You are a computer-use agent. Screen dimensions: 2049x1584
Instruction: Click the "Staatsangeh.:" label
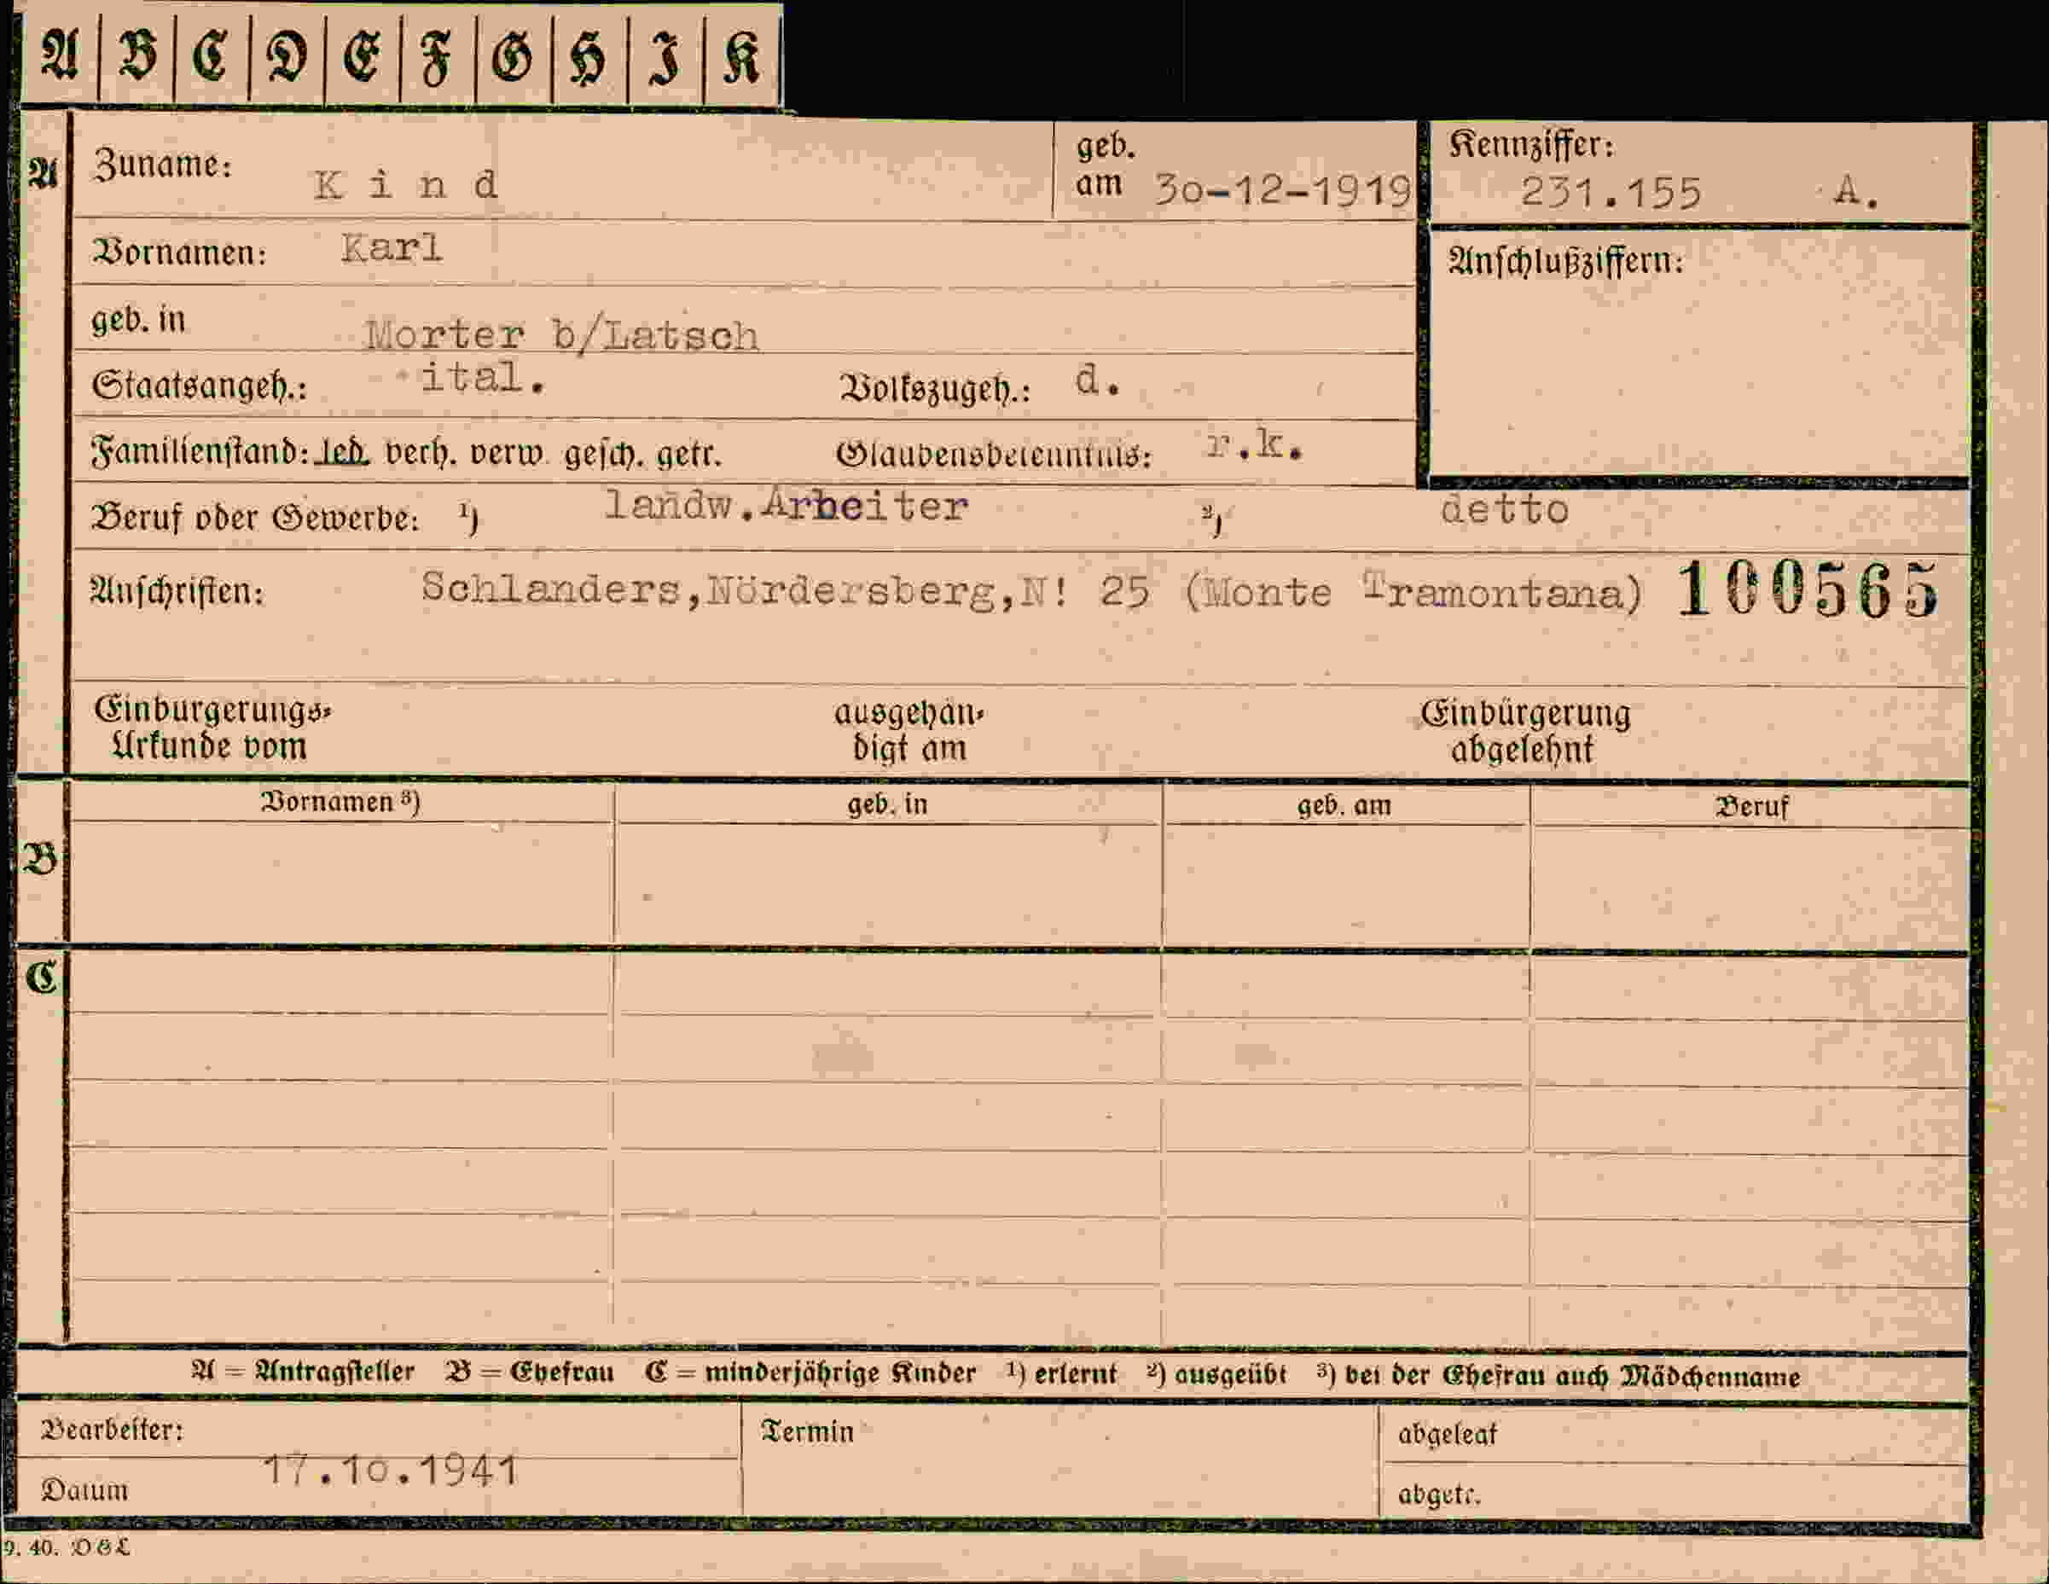click(x=199, y=386)
